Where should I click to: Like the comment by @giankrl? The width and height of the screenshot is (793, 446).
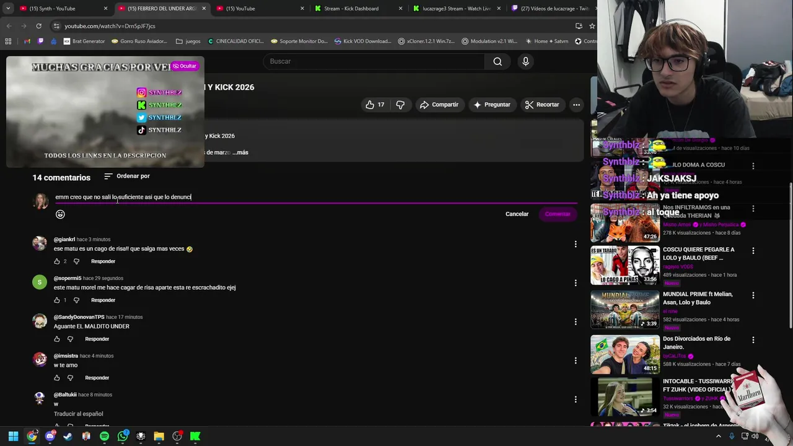click(57, 261)
